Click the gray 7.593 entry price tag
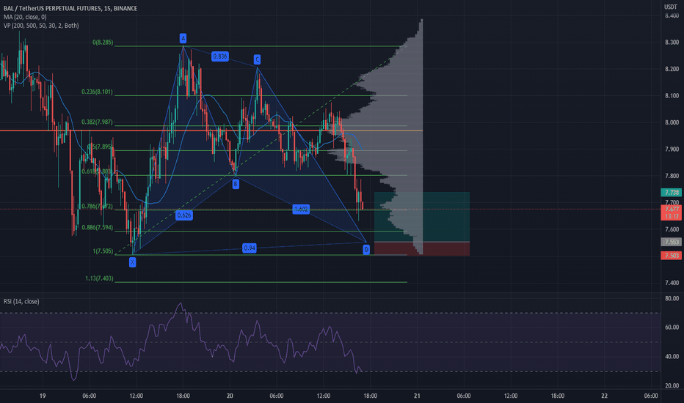Image resolution: width=684 pixels, height=403 pixels. (671, 243)
